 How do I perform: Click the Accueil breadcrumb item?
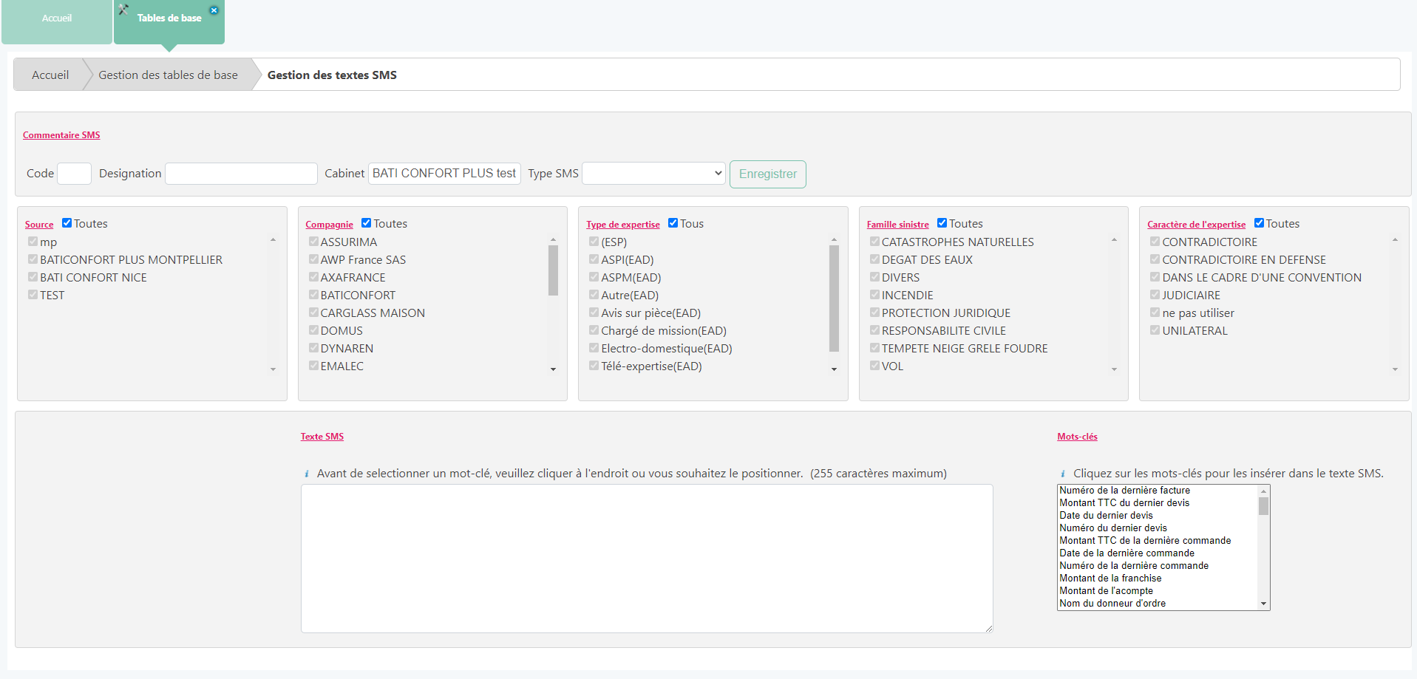click(50, 75)
